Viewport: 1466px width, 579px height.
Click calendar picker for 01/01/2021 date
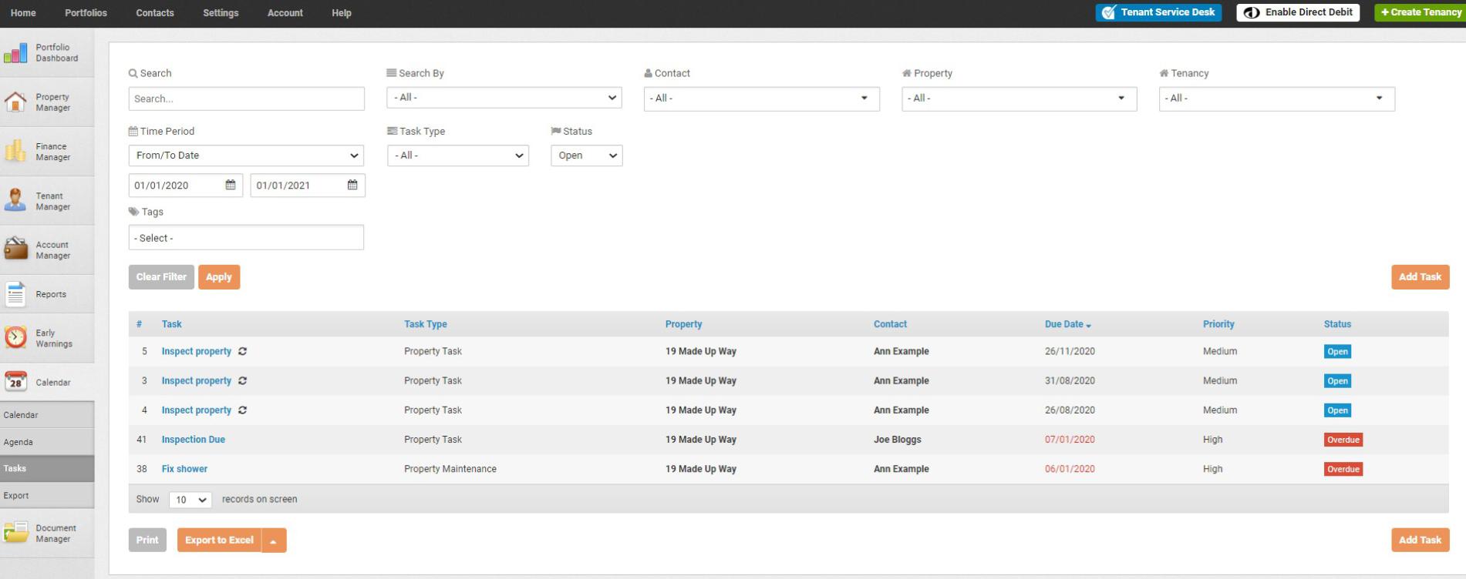coord(352,185)
